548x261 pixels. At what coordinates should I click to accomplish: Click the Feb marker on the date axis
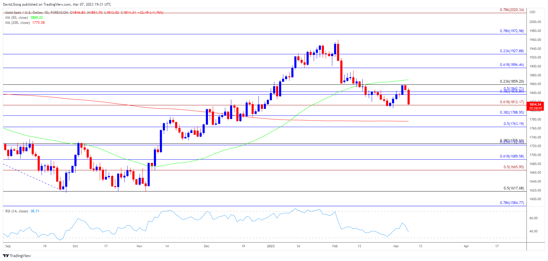(x=335, y=246)
